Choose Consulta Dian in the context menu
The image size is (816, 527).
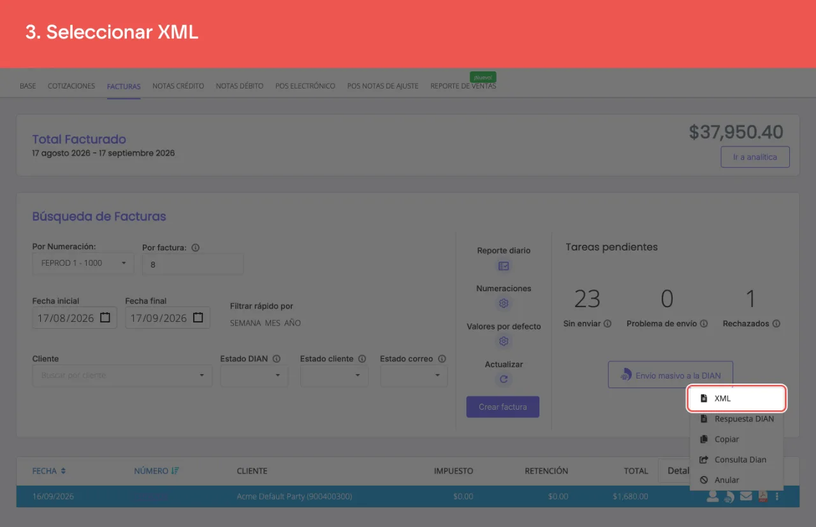pos(737,459)
